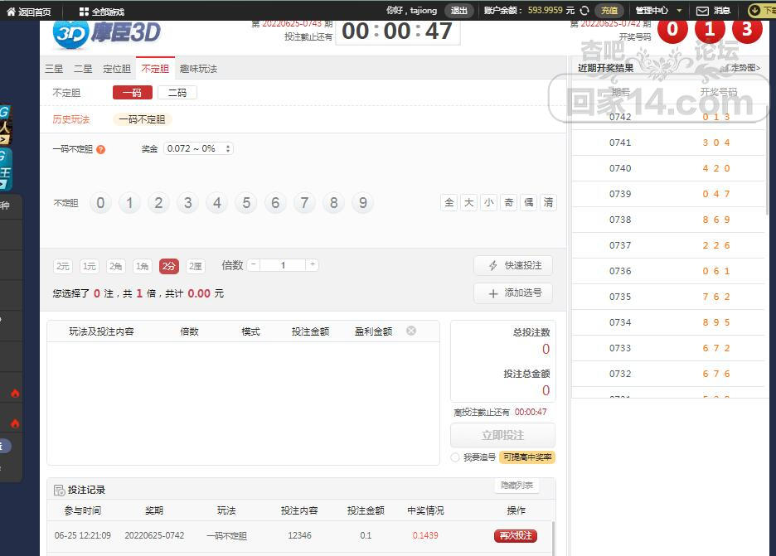Open 消息 envelope messages

(703, 11)
